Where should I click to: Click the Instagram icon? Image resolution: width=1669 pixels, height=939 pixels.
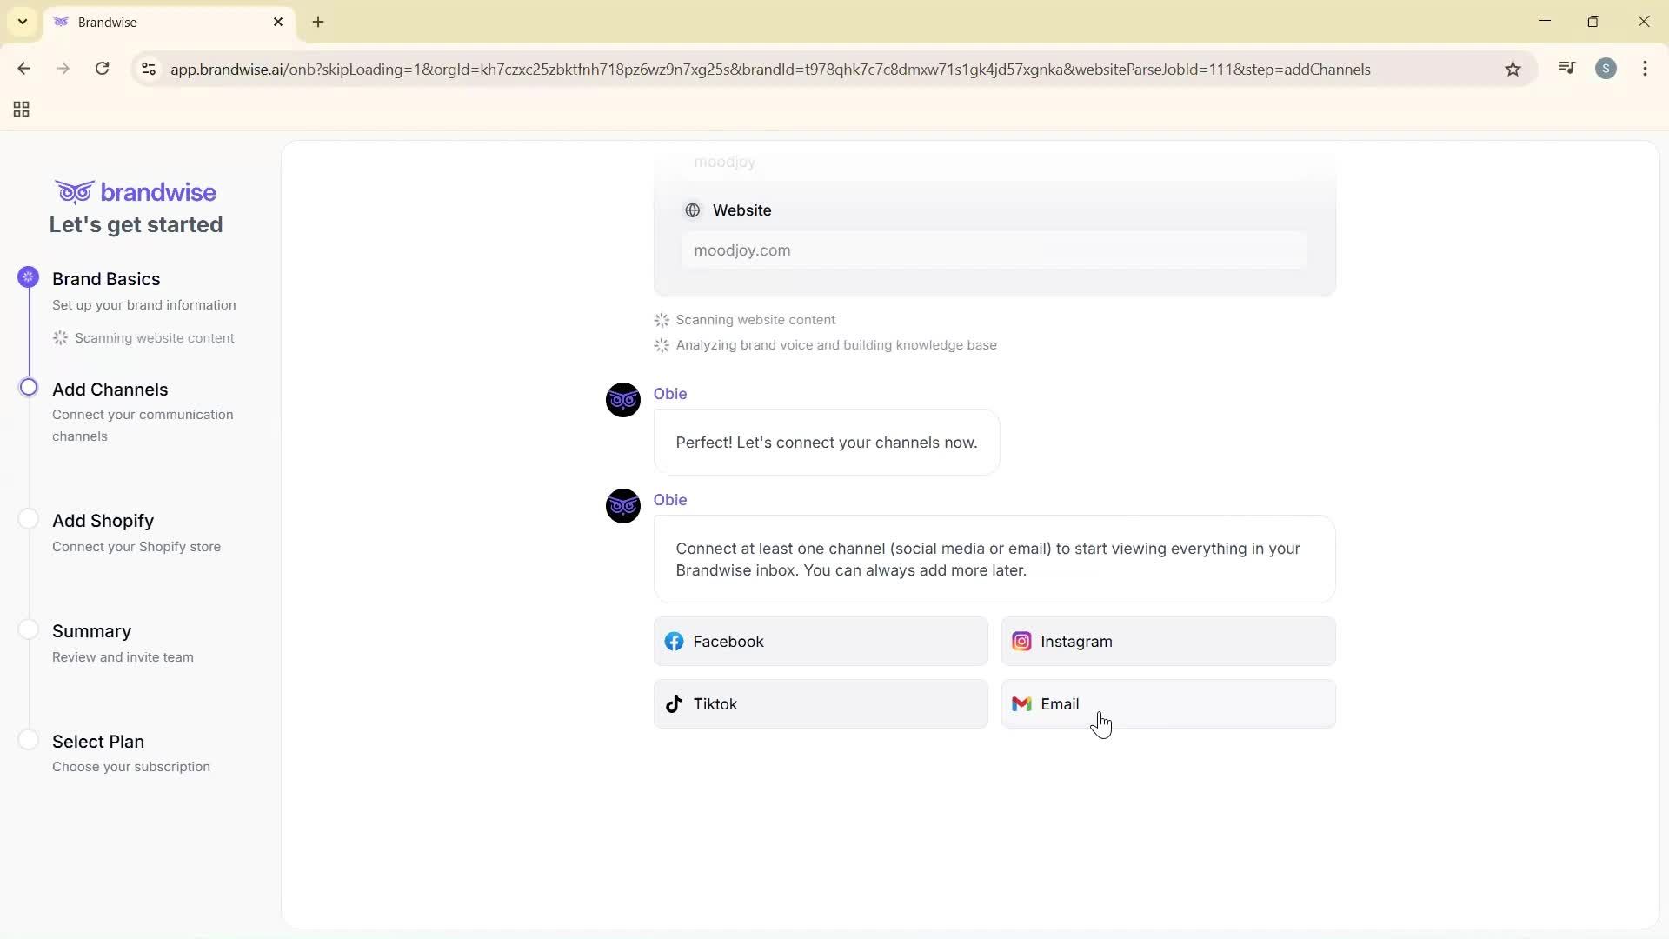point(1022,641)
